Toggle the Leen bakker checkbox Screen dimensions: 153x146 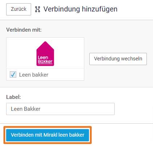[13, 74]
